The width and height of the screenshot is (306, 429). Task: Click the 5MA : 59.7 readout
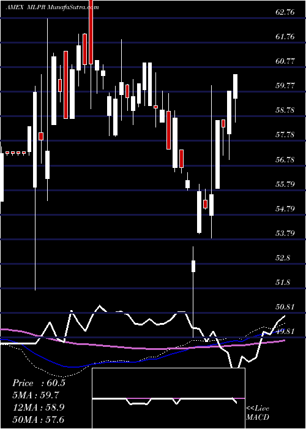[35, 395]
